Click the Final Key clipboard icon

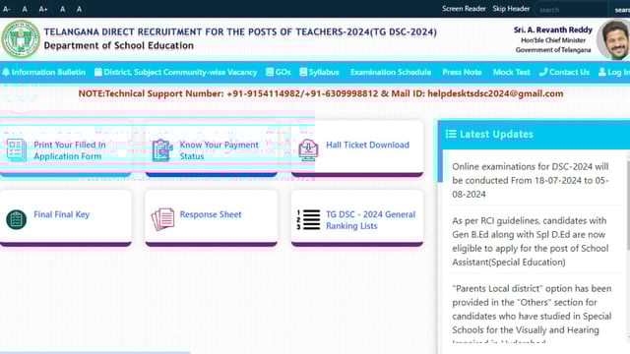tap(17, 219)
